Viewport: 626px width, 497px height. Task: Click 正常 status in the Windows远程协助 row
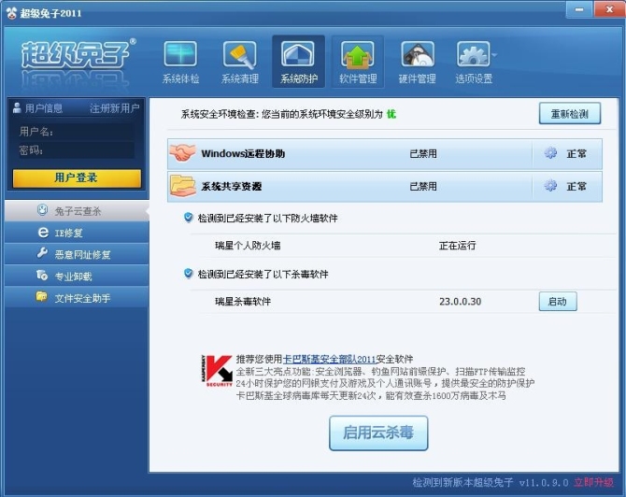point(576,154)
